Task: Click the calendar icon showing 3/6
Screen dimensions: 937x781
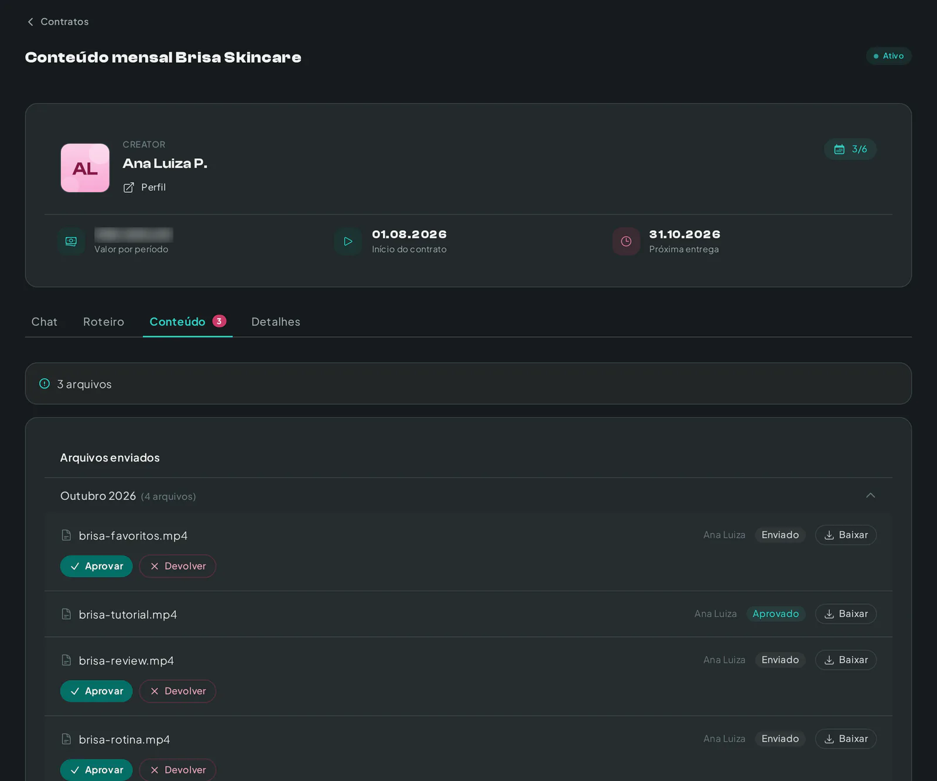Action: tap(839, 149)
